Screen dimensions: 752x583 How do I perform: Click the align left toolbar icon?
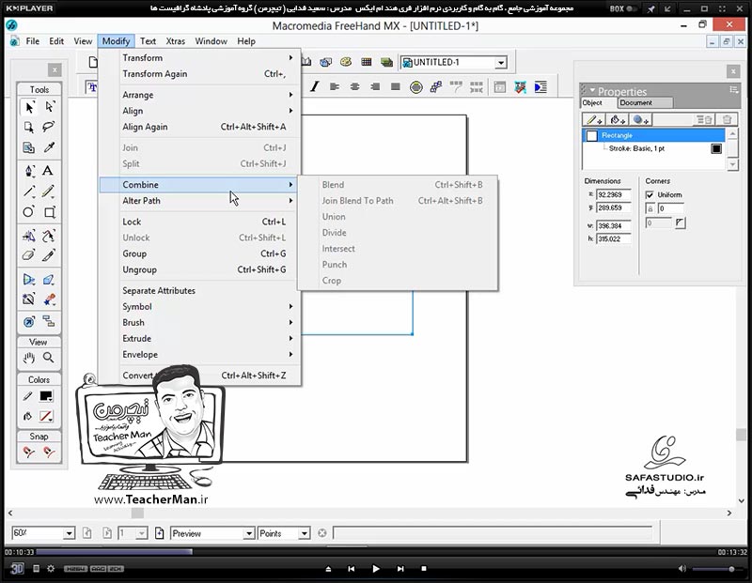(335, 86)
